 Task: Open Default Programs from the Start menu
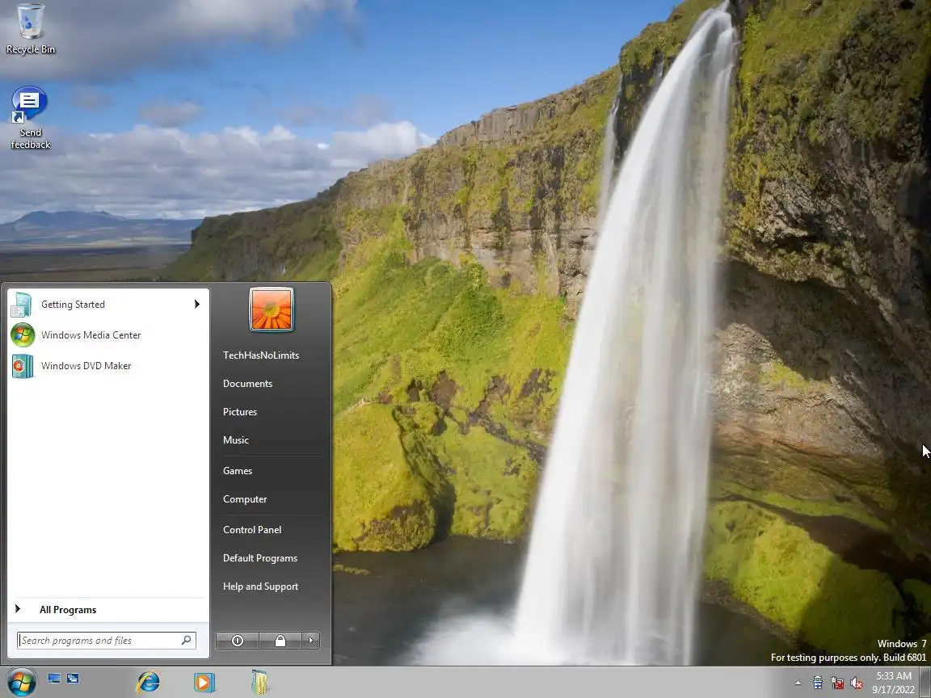(260, 558)
